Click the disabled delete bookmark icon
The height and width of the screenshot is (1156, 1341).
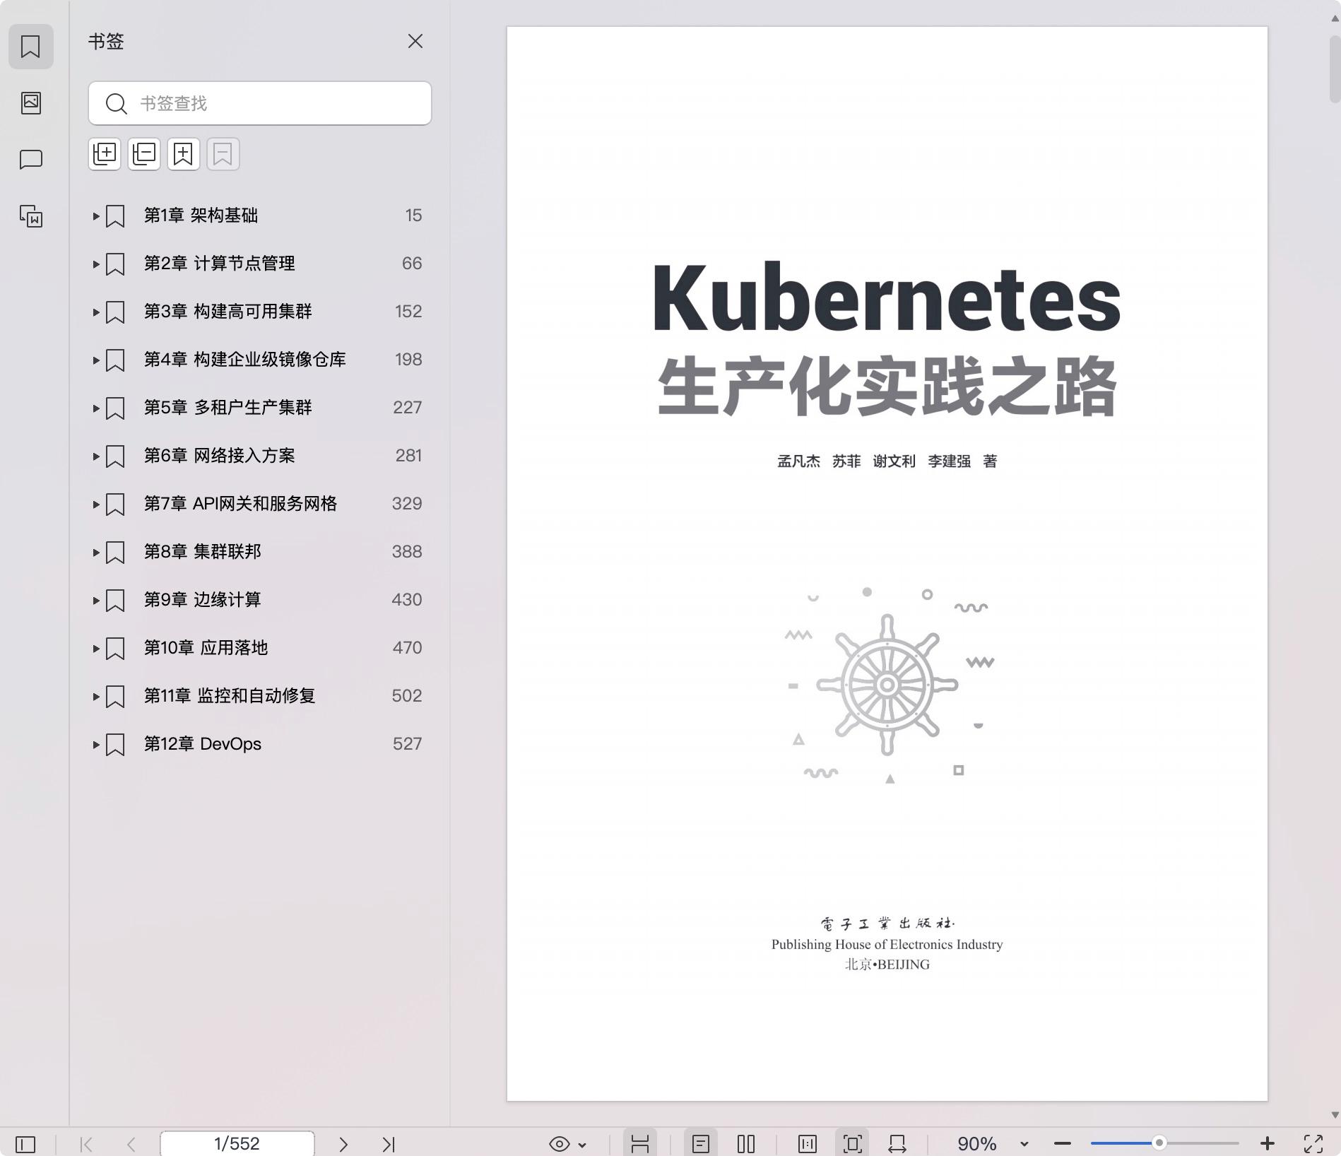223,154
